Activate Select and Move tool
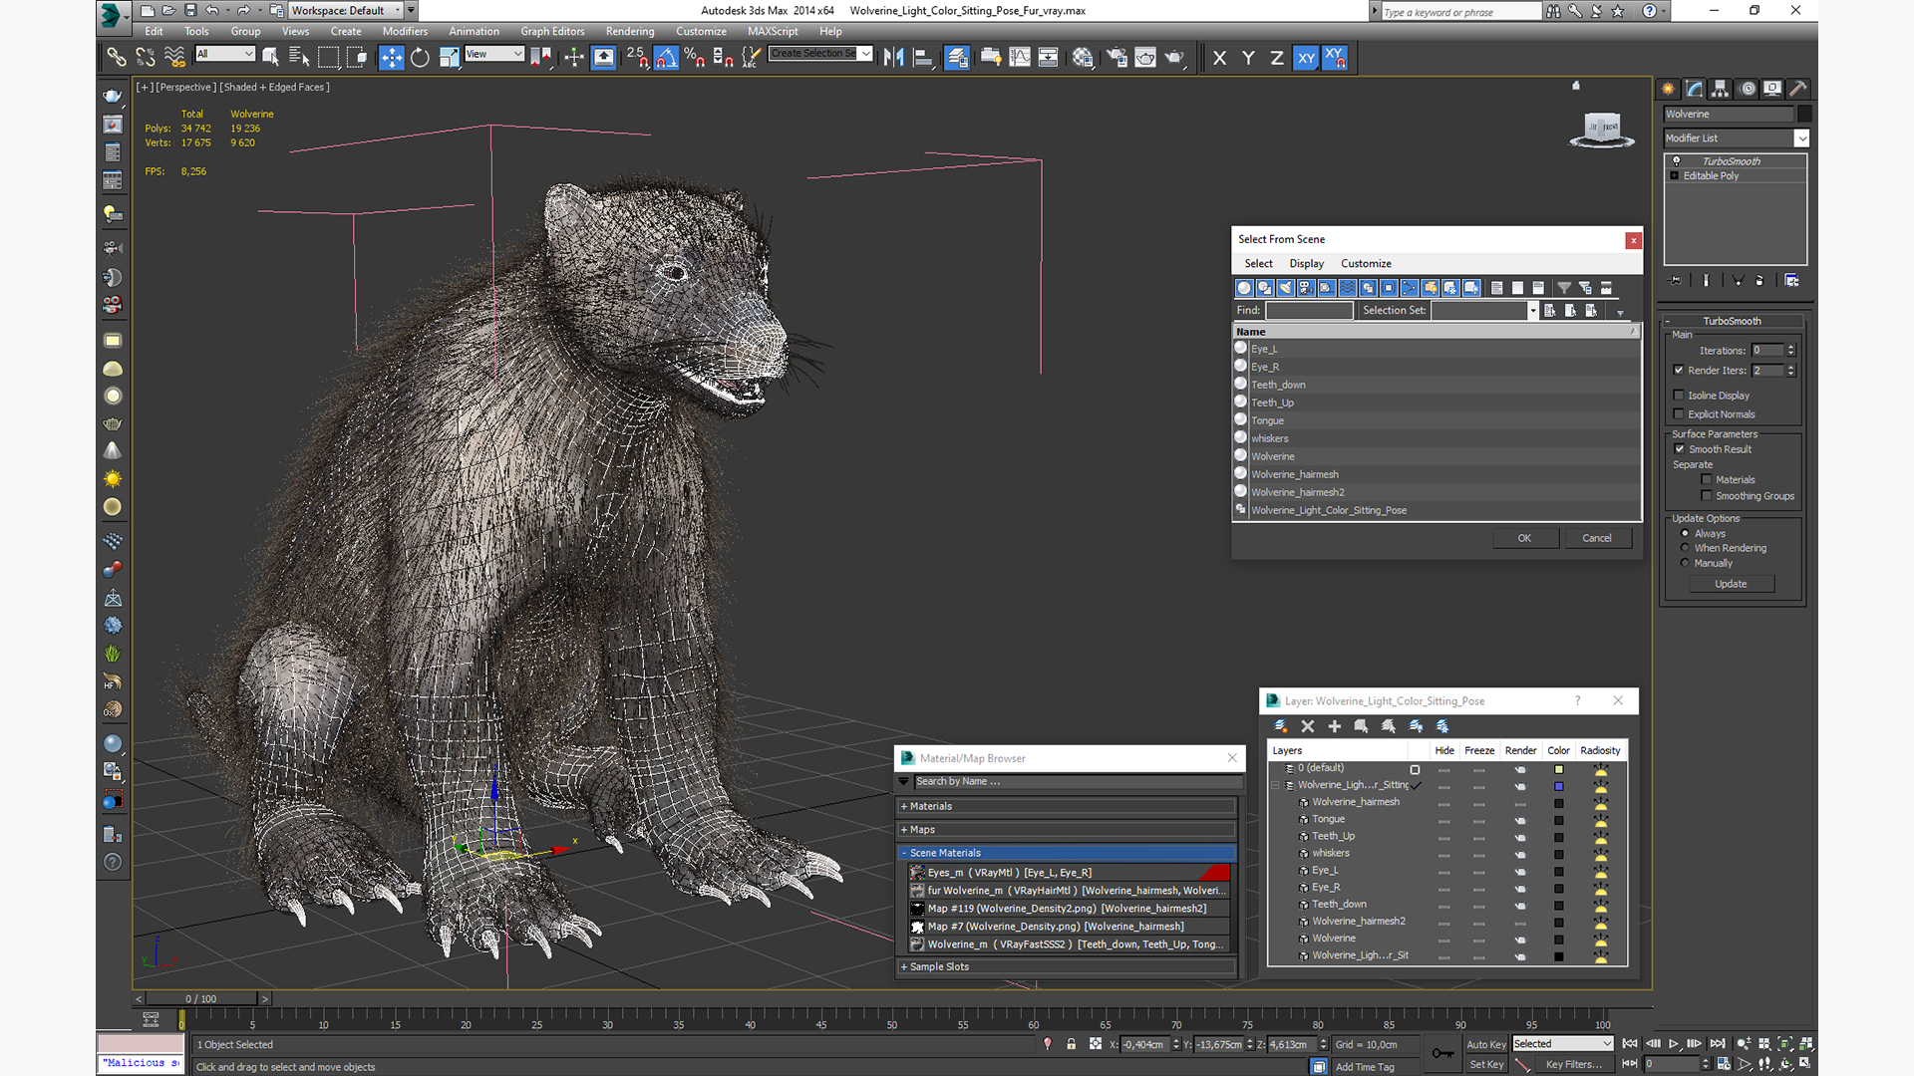Viewport: 1914px width, 1076px height. pyautogui.click(x=391, y=57)
